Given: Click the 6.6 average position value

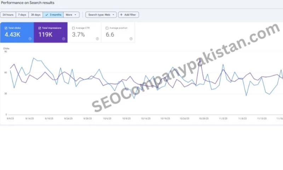Looking at the screenshot, I should pyautogui.click(x=110, y=34).
